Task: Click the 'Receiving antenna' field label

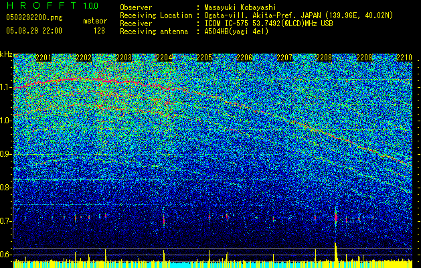Action: coord(154,31)
